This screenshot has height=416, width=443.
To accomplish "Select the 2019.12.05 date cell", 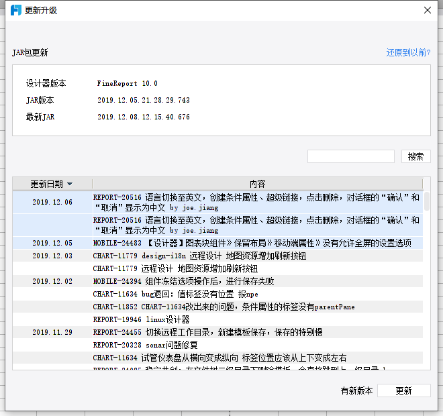I will pyautogui.click(x=52, y=243).
